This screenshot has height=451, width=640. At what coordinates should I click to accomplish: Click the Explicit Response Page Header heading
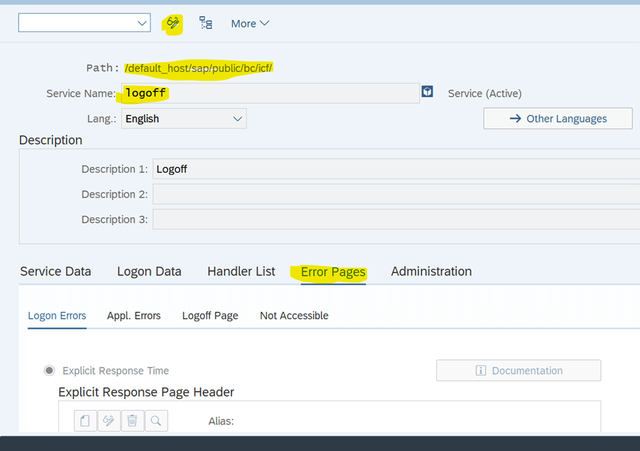146,392
